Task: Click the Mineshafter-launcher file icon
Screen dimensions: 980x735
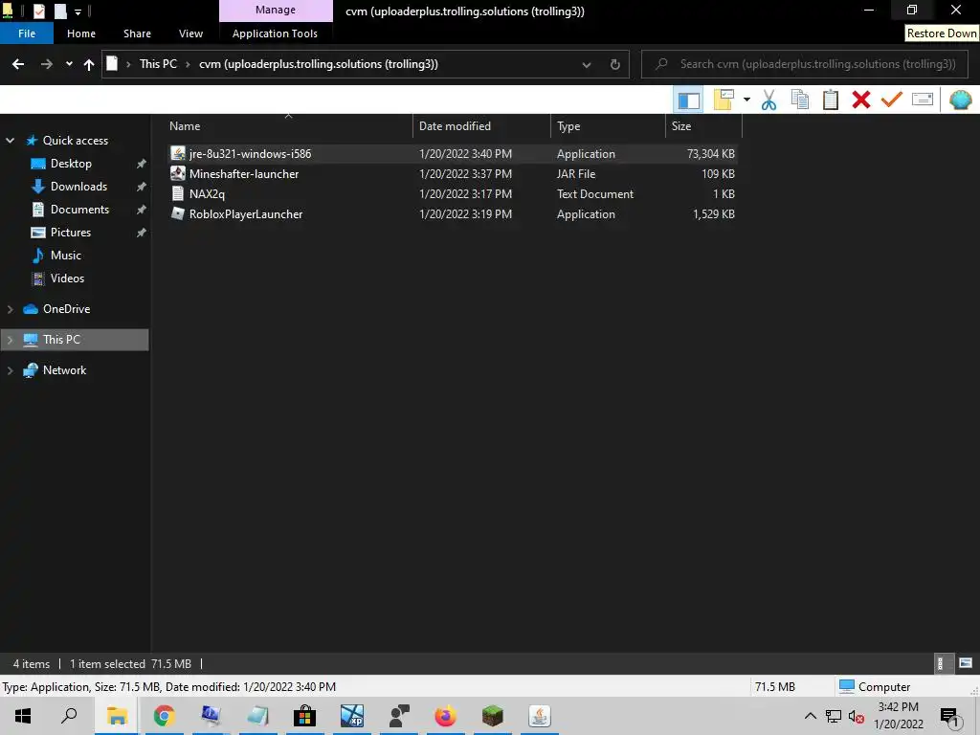Action: (x=178, y=174)
